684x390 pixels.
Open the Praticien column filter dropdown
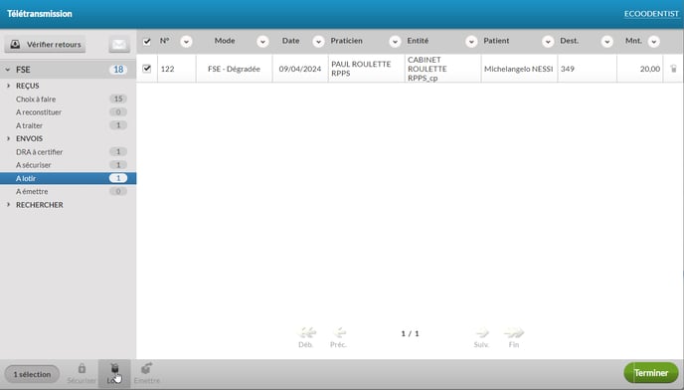(x=395, y=42)
